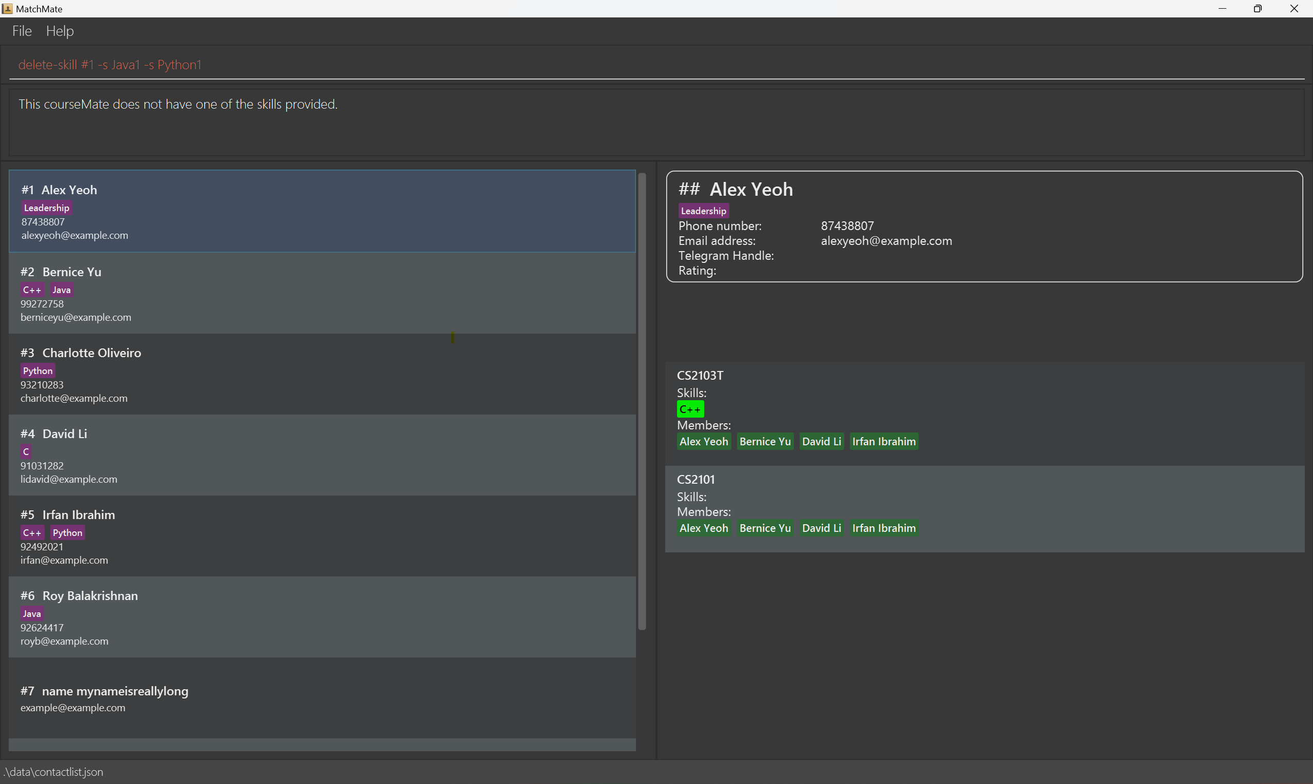
Task: Click the C++ tag under Irfan Ibrahim
Action: click(32, 532)
